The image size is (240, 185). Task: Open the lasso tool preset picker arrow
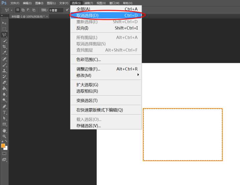click(x=11, y=10)
